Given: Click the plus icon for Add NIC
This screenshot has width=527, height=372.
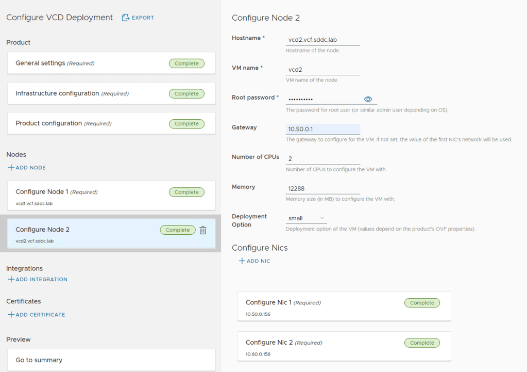Looking at the screenshot, I should pos(242,261).
